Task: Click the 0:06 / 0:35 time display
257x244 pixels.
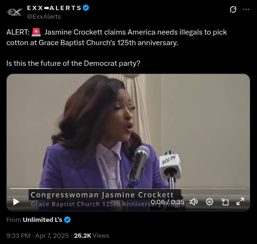Action: click(167, 202)
